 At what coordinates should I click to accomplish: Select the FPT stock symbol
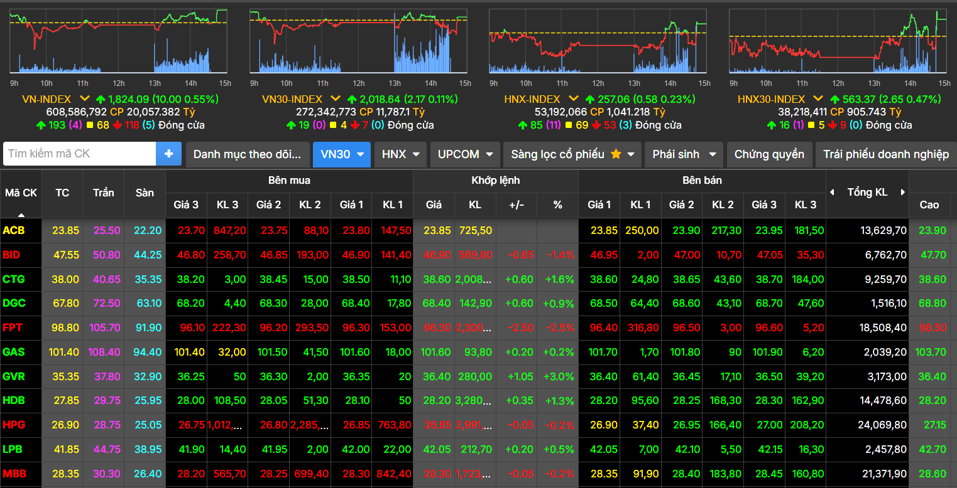pyautogui.click(x=13, y=327)
